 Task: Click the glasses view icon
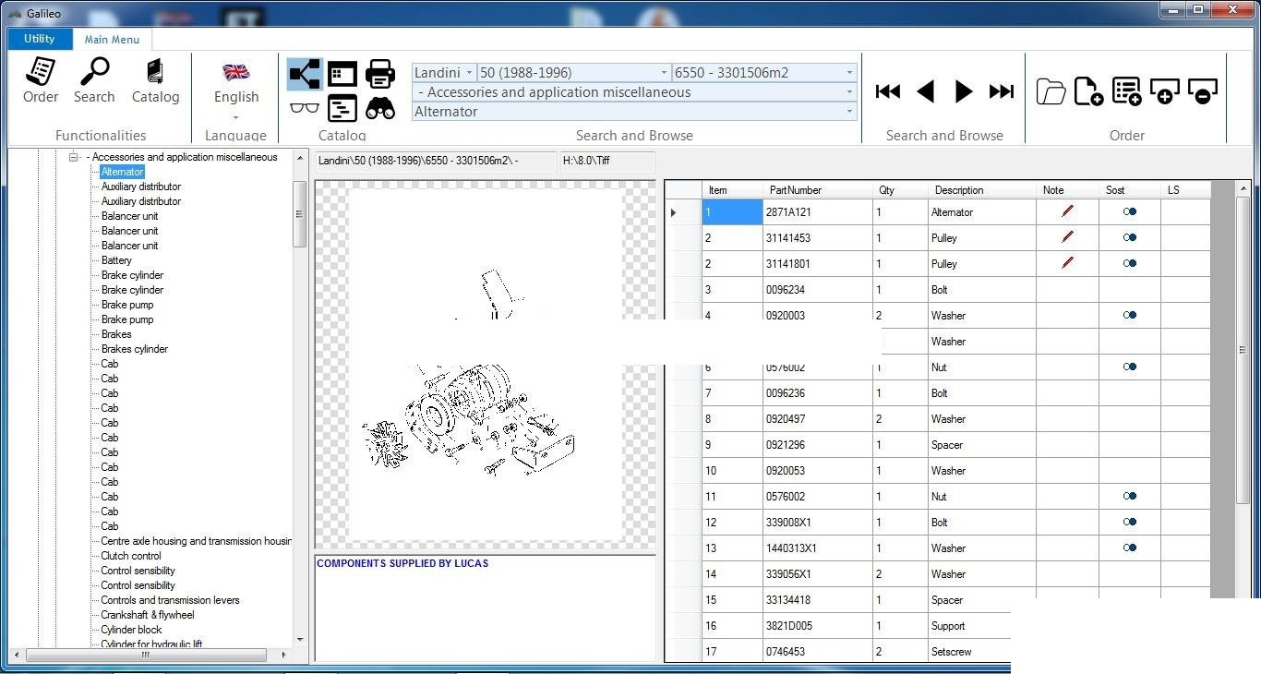point(305,107)
